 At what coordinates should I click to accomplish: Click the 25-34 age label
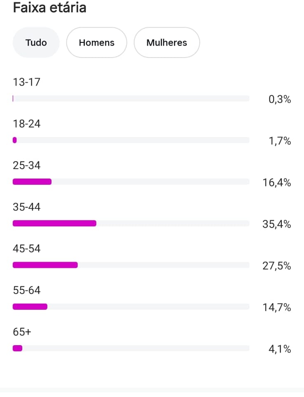coord(27,165)
